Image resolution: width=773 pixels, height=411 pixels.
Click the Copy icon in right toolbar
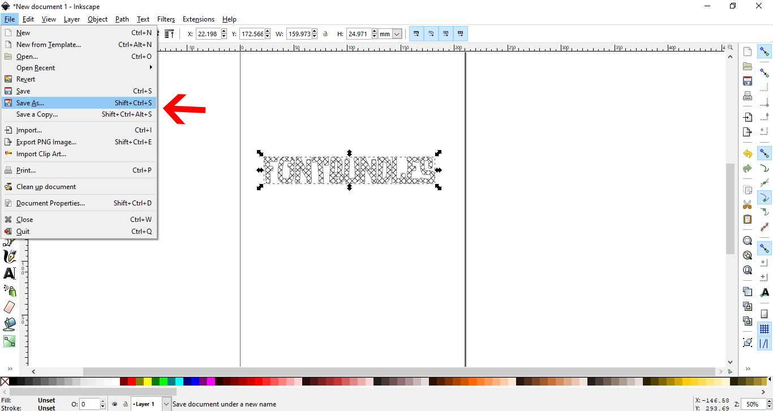coord(748,190)
